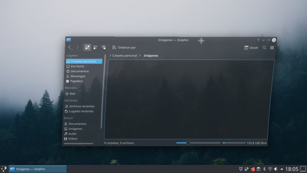Open the search magnifier in Dolphin toolbar
This screenshot has height=173, width=307.
point(264,48)
